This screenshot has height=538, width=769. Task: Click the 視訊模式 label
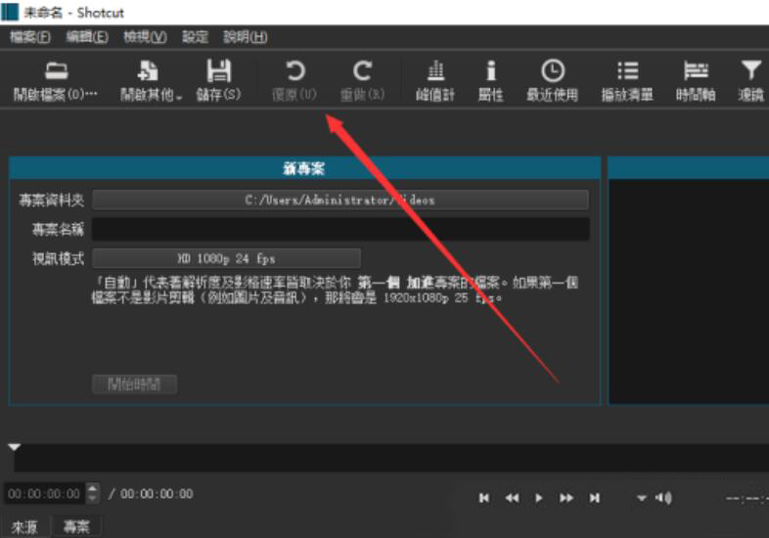59,258
